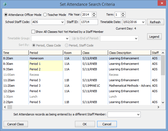Open the Legend button
This screenshot has width=168, height=131.
[154, 37]
